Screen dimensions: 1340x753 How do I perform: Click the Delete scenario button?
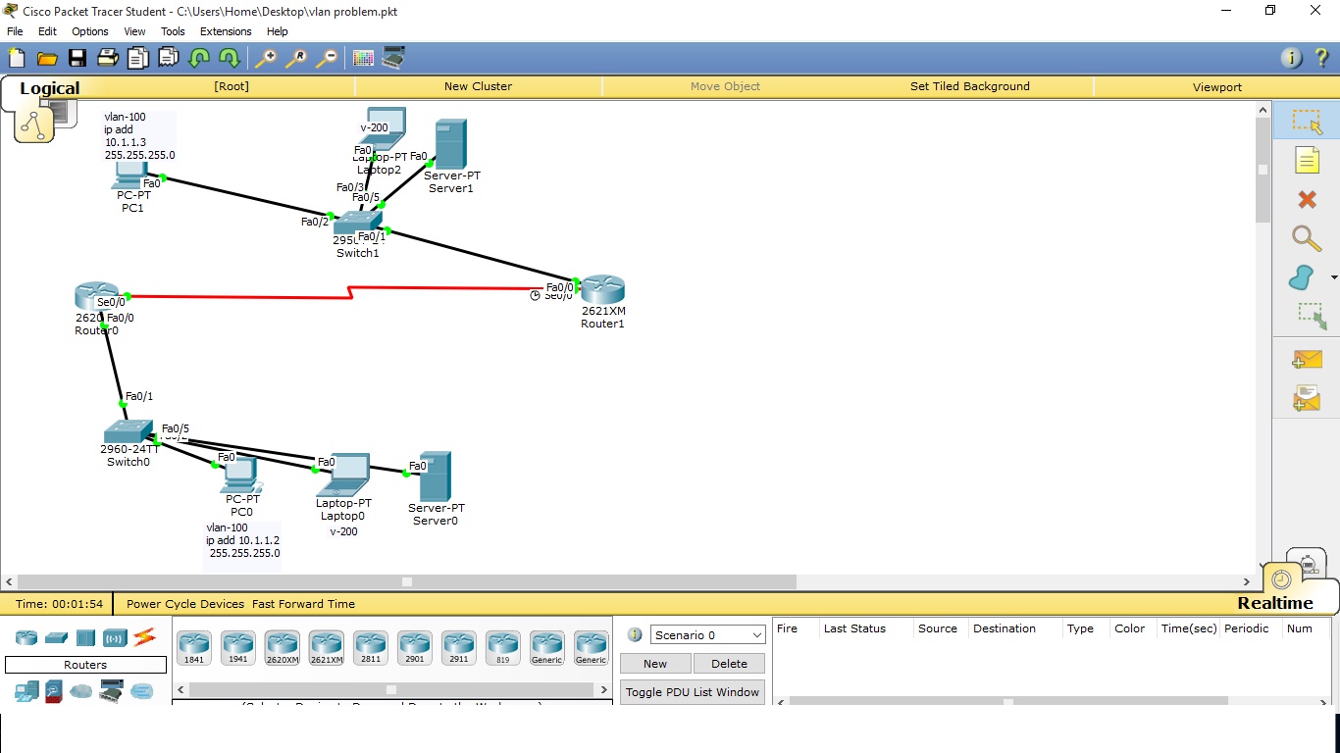click(729, 664)
